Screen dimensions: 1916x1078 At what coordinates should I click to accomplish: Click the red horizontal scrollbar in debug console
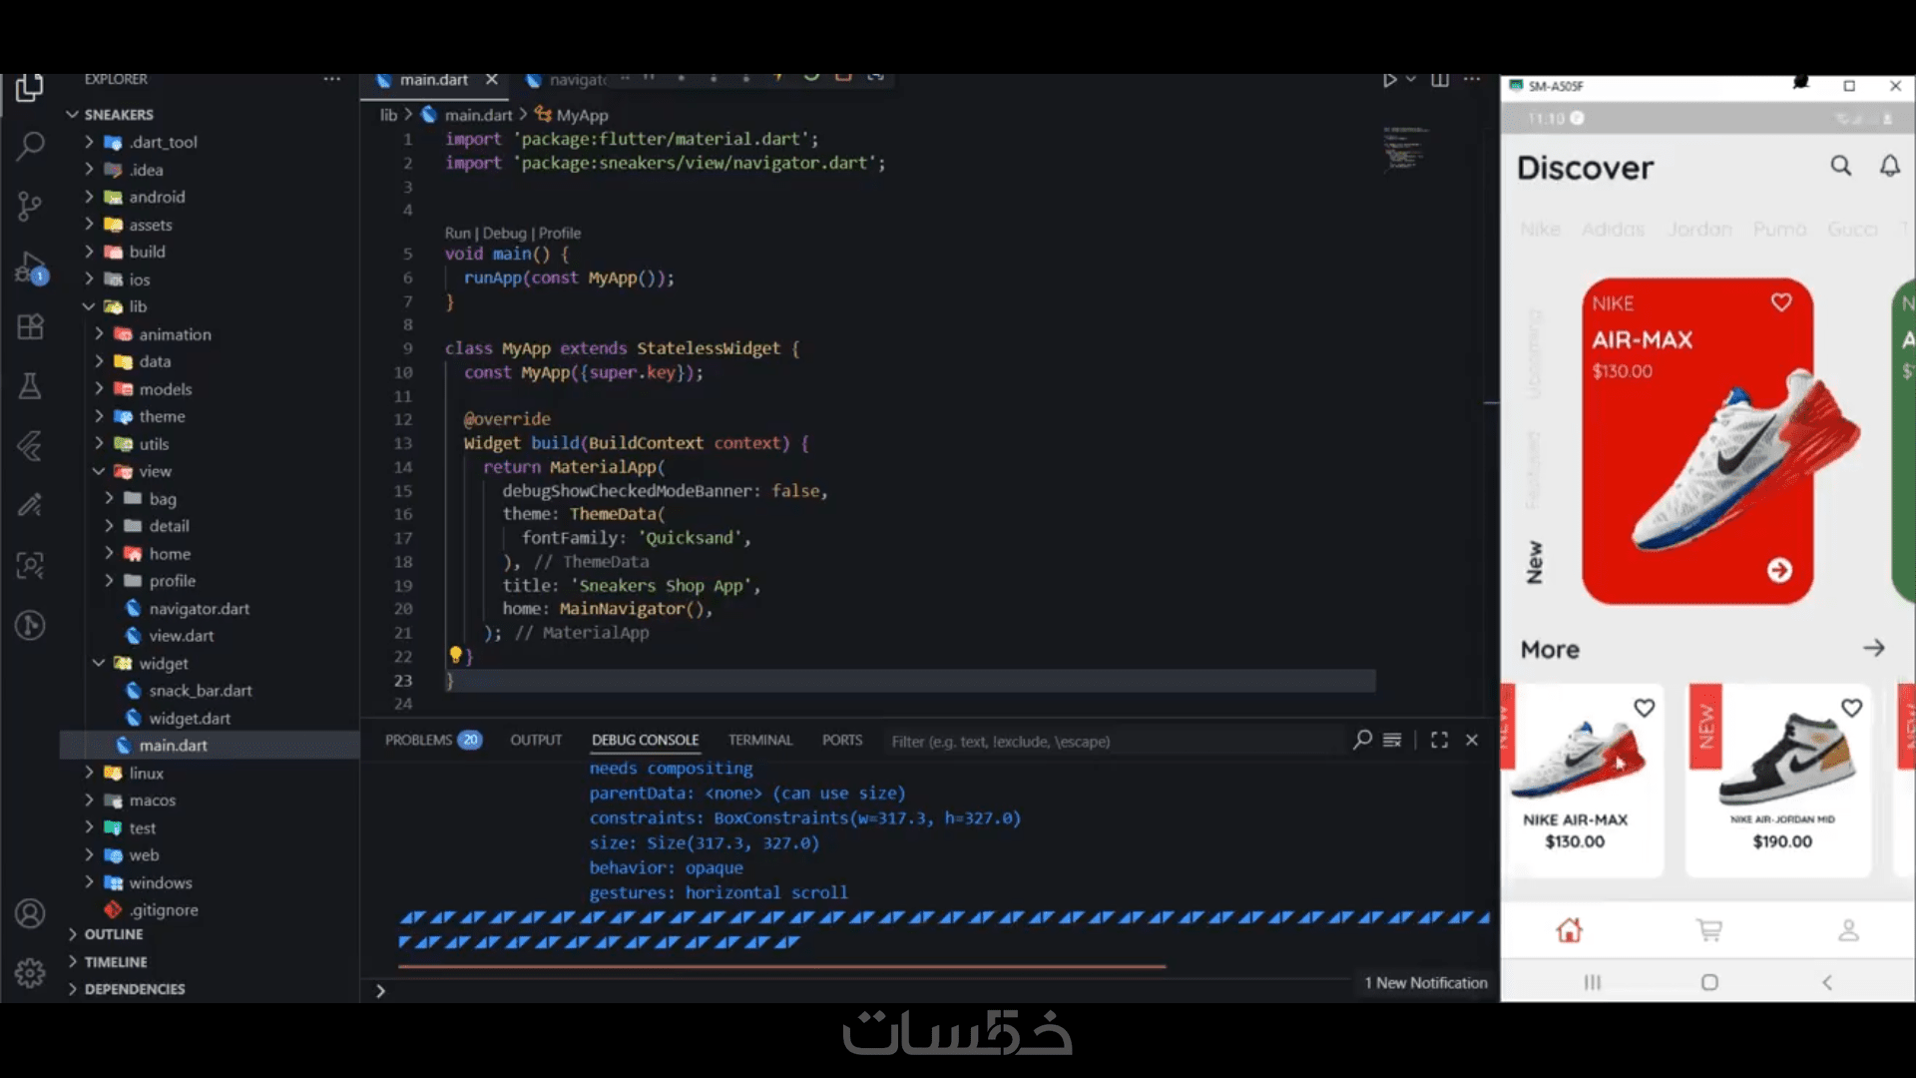[780, 966]
